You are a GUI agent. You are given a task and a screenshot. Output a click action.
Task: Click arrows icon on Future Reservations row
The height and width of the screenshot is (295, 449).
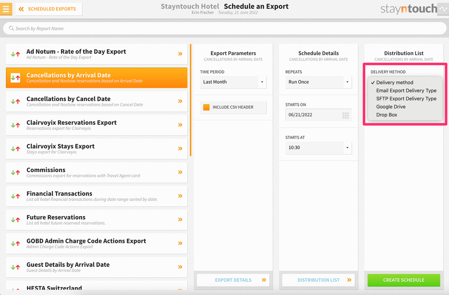(16, 220)
